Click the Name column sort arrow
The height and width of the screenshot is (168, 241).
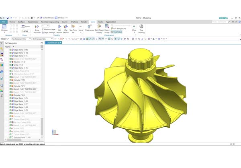point(13,47)
